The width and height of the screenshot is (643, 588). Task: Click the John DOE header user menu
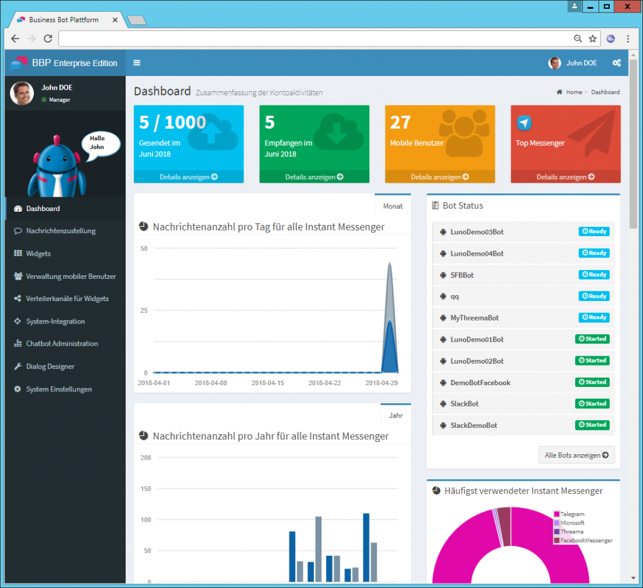pyautogui.click(x=573, y=63)
